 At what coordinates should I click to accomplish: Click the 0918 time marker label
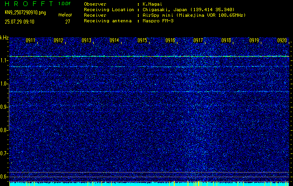click(x=226, y=40)
